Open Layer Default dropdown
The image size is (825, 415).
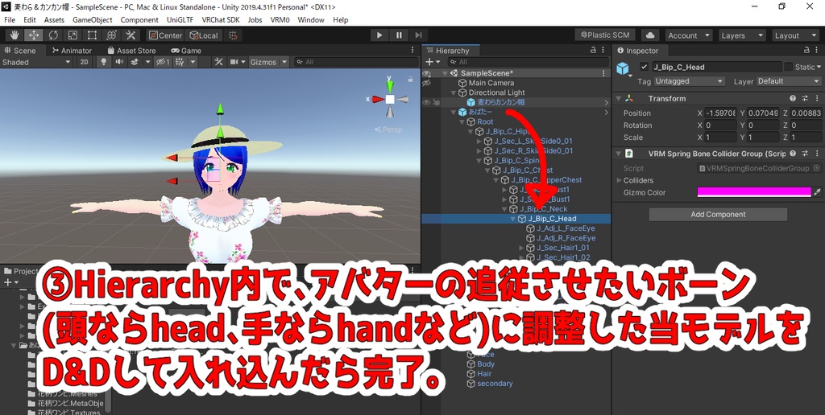tap(788, 81)
